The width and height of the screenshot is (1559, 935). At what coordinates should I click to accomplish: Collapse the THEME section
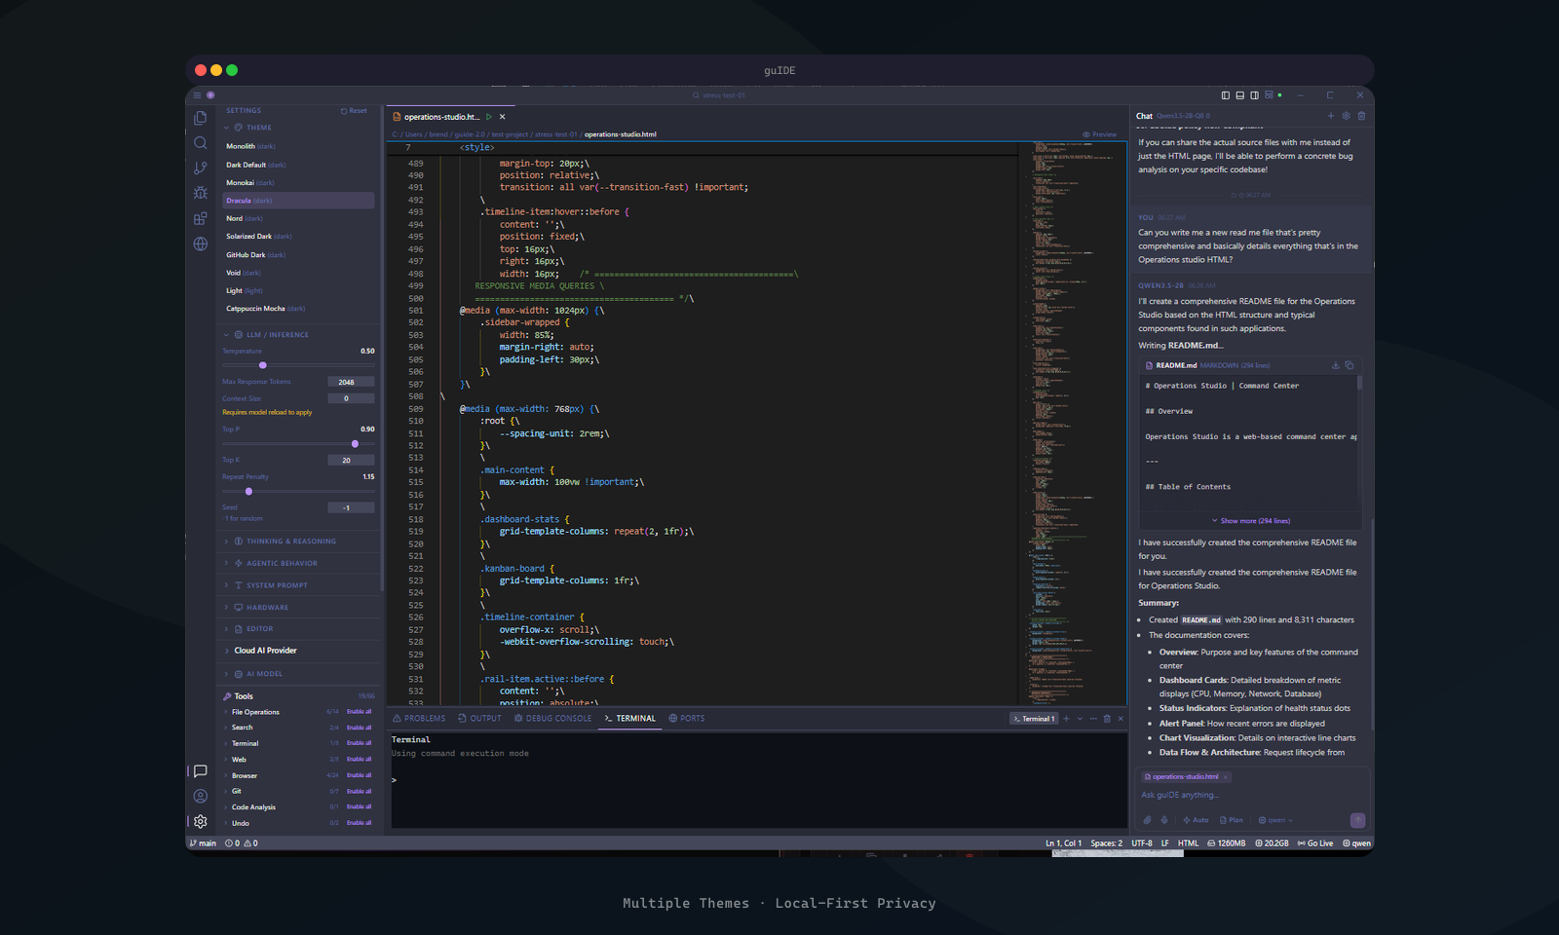pyautogui.click(x=298, y=128)
